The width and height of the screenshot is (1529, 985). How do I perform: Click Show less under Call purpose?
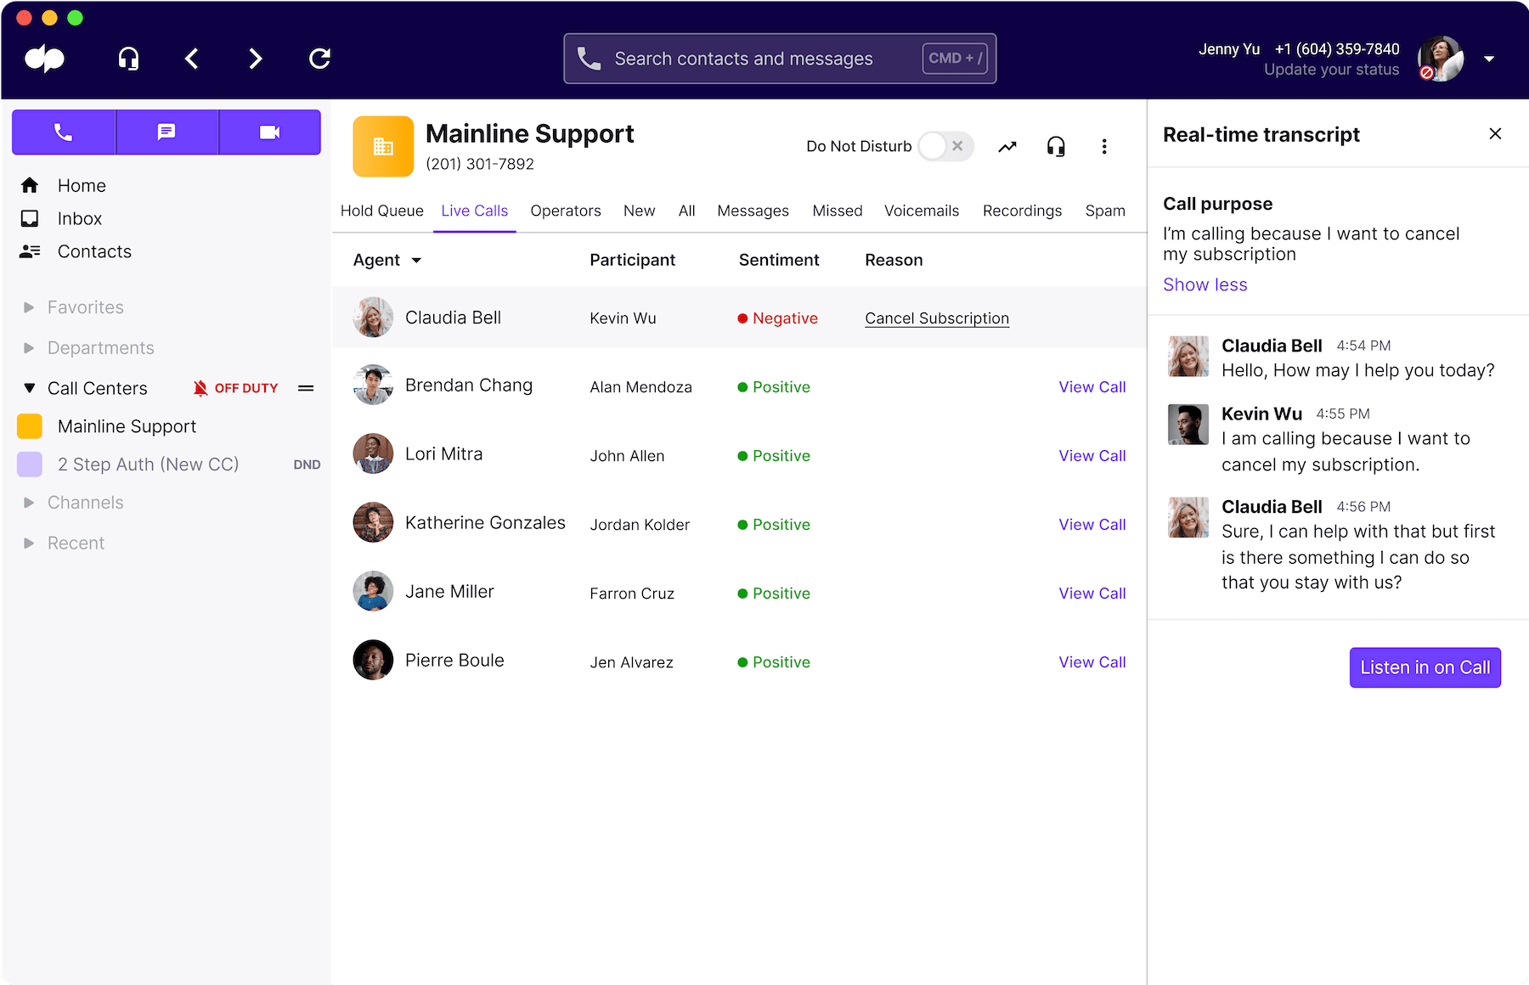pyautogui.click(x=1205, y=284)
